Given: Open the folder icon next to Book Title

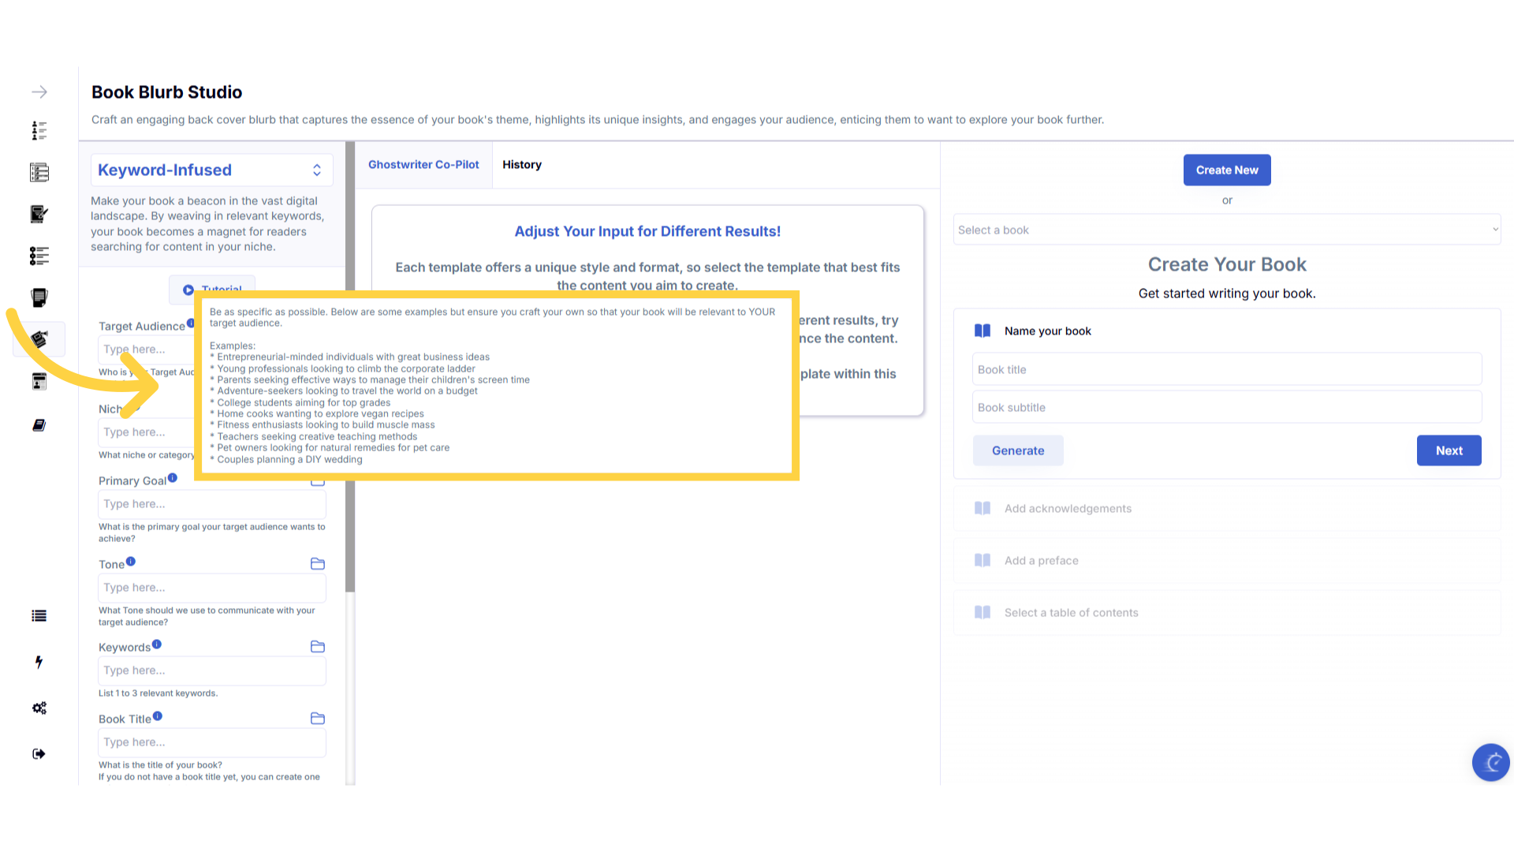Looking at the screenshot, I should pos(318,719).
